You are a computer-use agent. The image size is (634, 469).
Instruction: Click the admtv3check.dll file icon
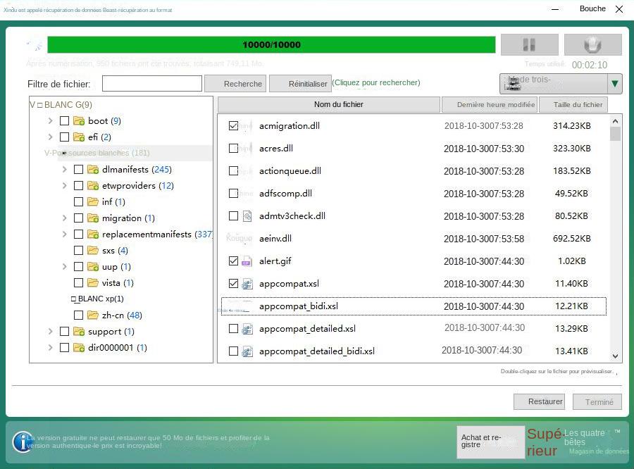point(247,216)
